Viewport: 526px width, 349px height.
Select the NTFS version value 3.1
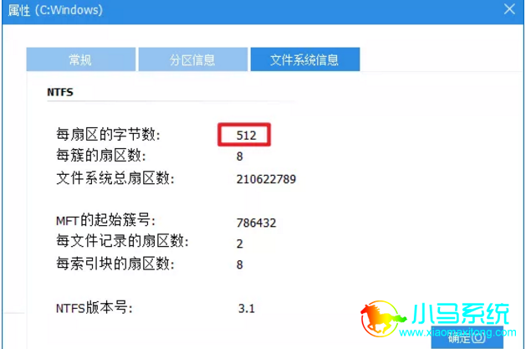point(247,308)
